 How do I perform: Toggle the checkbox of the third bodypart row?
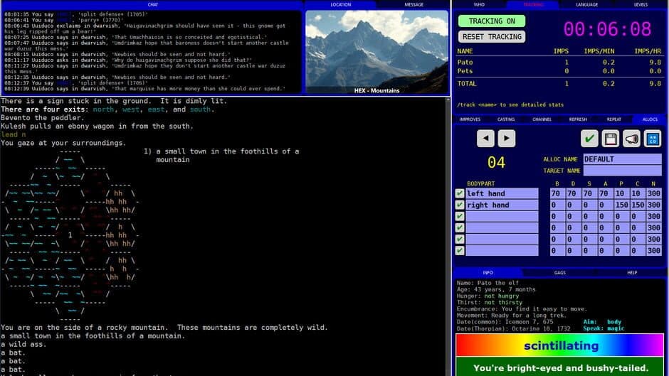tap(460, 217)
